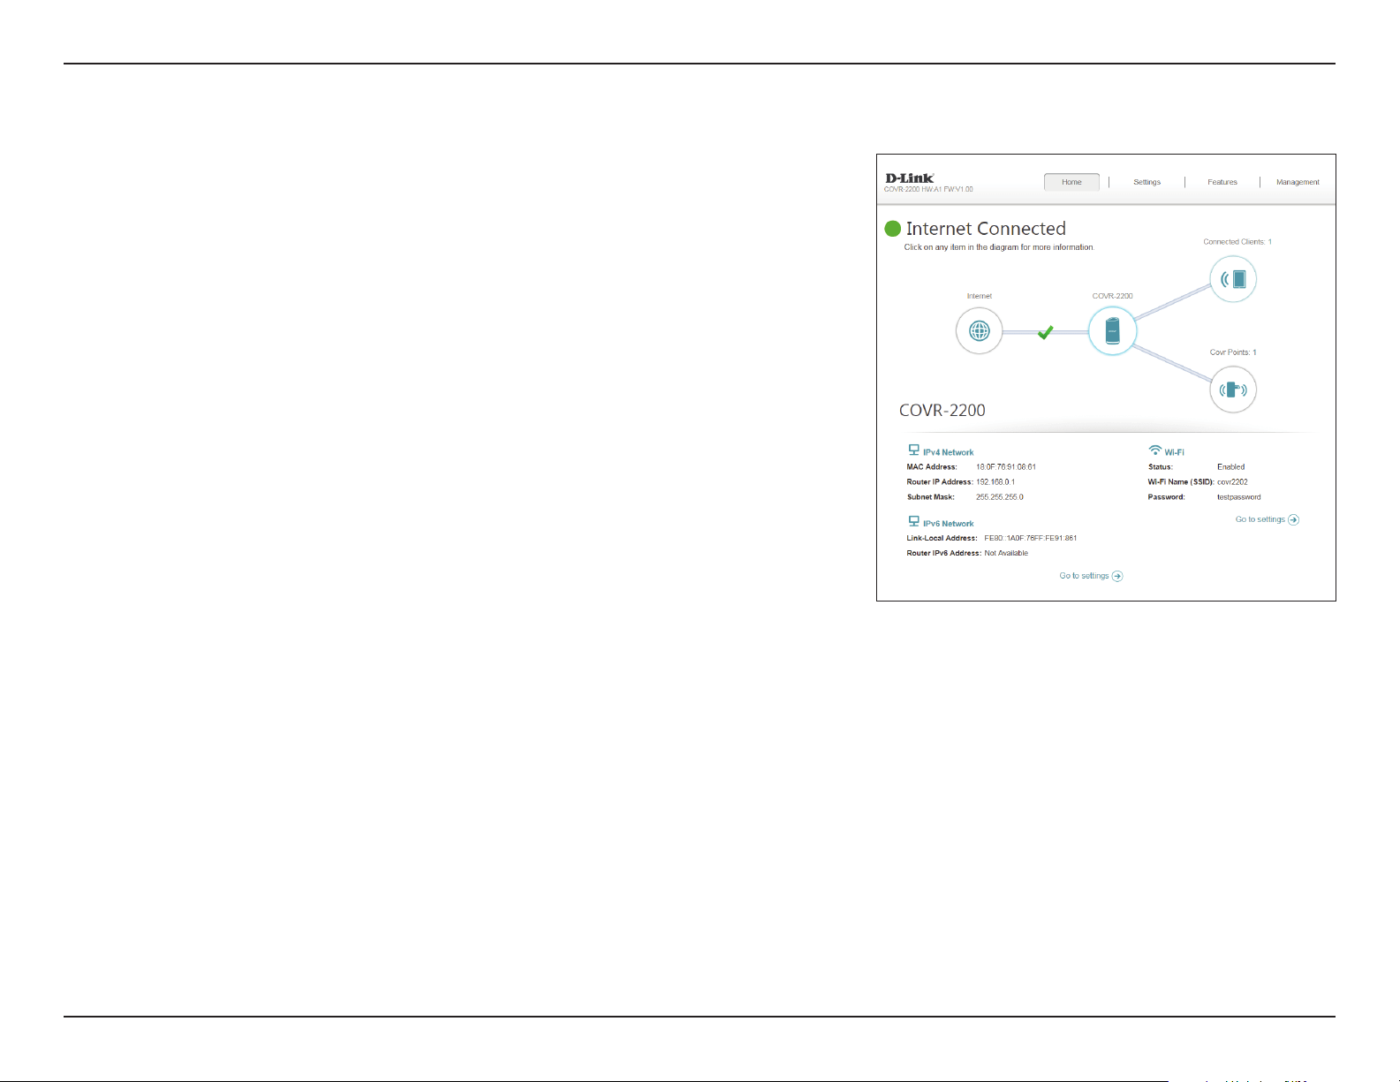Click the IPv6 Network monitor icon
Viewport: 1400px width, 1082px height.
tap(914, 522)
